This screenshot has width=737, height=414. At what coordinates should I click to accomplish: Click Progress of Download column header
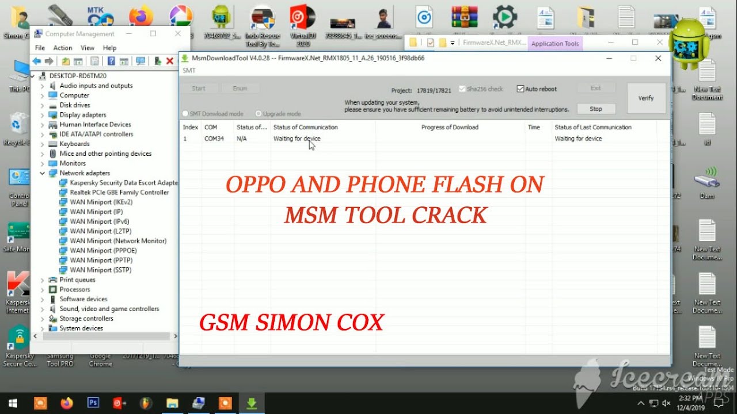pyautogui.click(x=450, y=127)
